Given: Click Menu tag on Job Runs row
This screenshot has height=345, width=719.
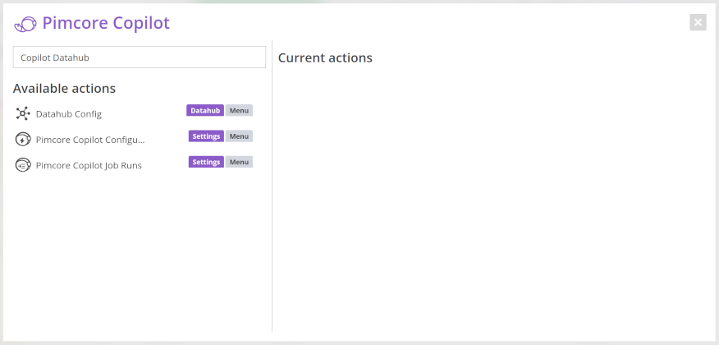Looking at the screenshot, I should [239, 162].
